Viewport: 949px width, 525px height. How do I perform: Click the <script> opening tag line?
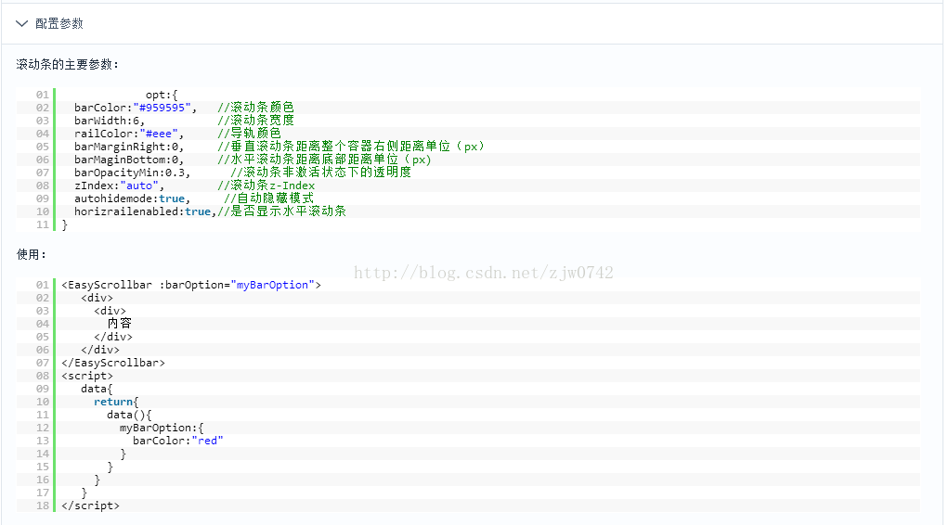click(x=87, y=377)
